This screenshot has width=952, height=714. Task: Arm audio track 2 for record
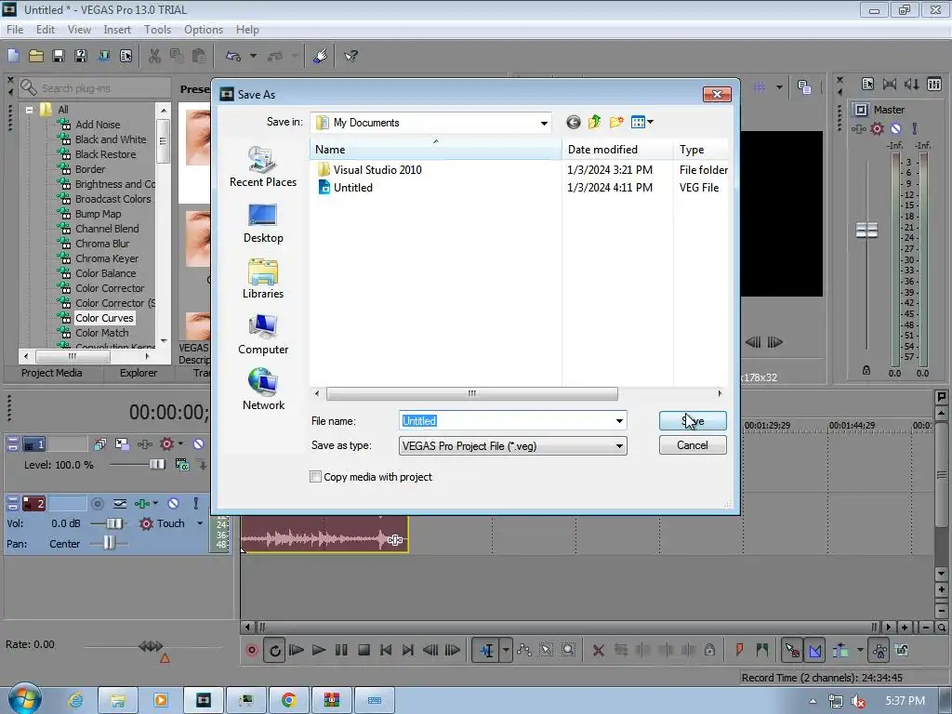(97, 503)
